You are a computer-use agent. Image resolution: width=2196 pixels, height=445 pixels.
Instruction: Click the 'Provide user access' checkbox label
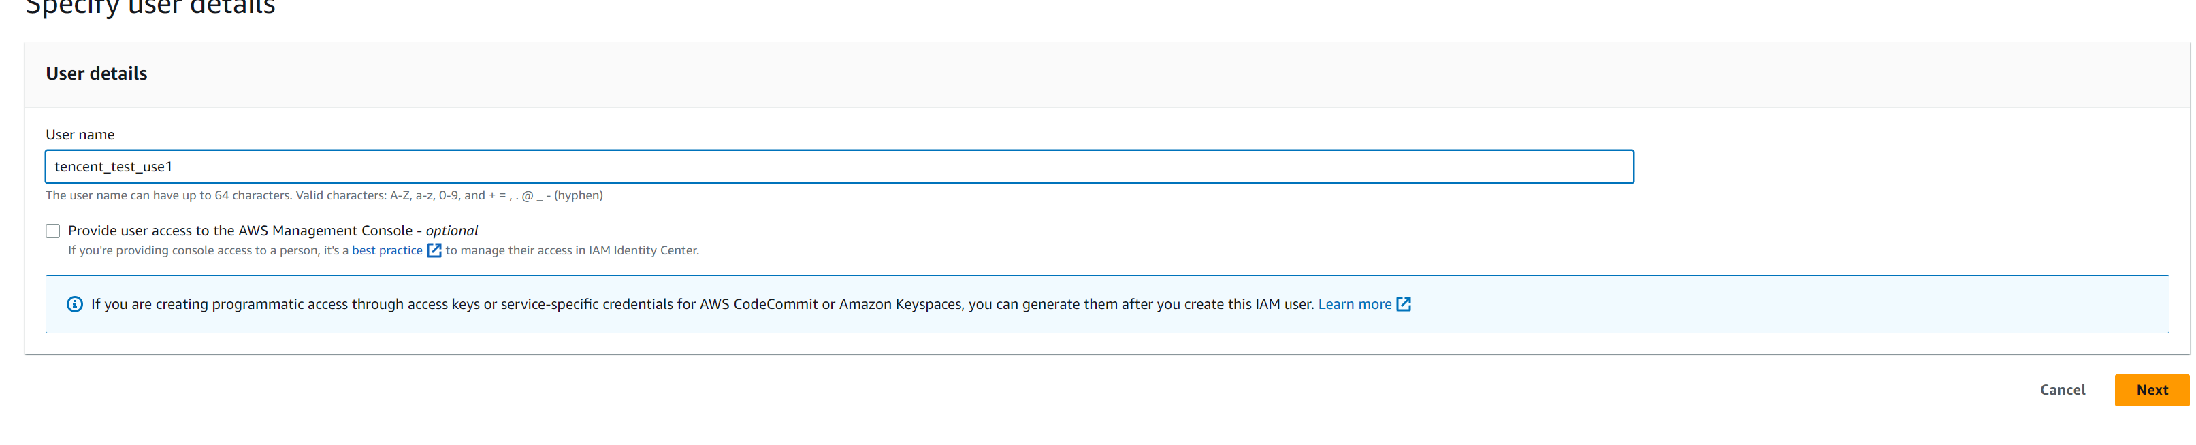click(240, 231)
